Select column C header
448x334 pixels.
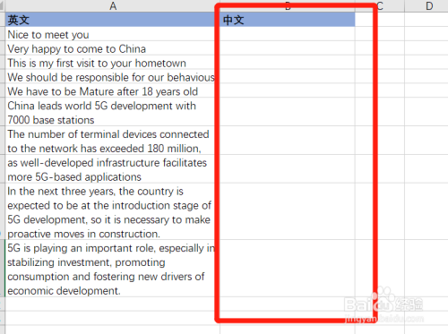[x=380, y=6]
